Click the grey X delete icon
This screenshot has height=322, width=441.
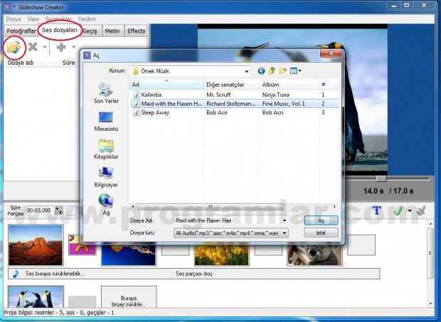33,47
